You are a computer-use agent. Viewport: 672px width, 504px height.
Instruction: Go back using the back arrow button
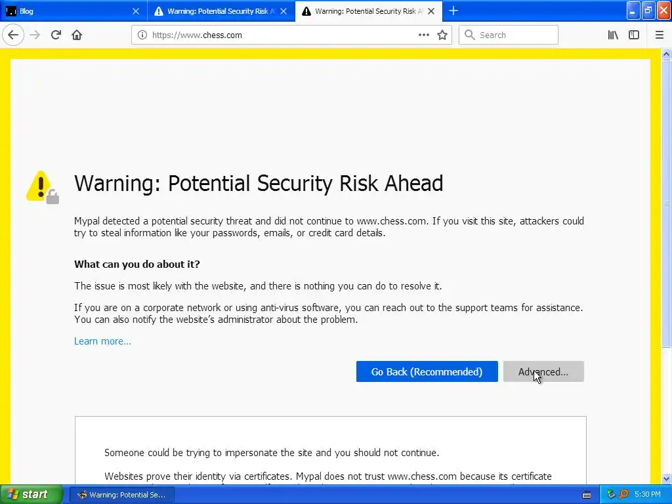pos(13,35)
